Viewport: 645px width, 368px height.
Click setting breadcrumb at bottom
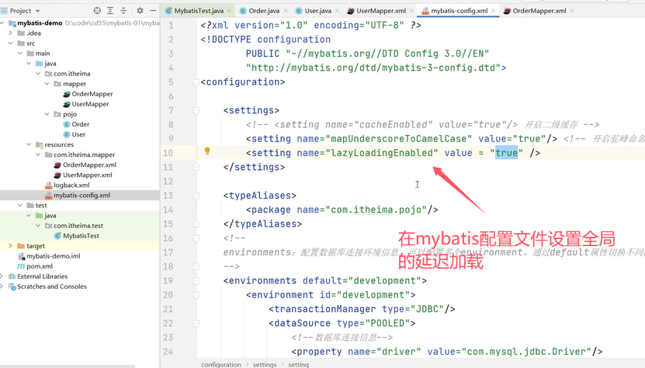click(x=298, y=364)
